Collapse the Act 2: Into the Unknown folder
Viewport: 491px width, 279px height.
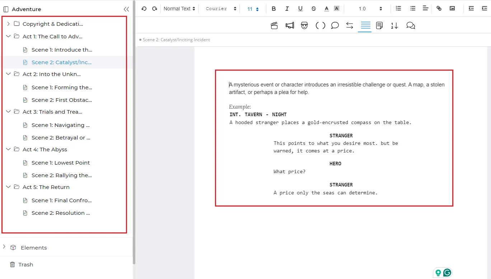point(8,74)
